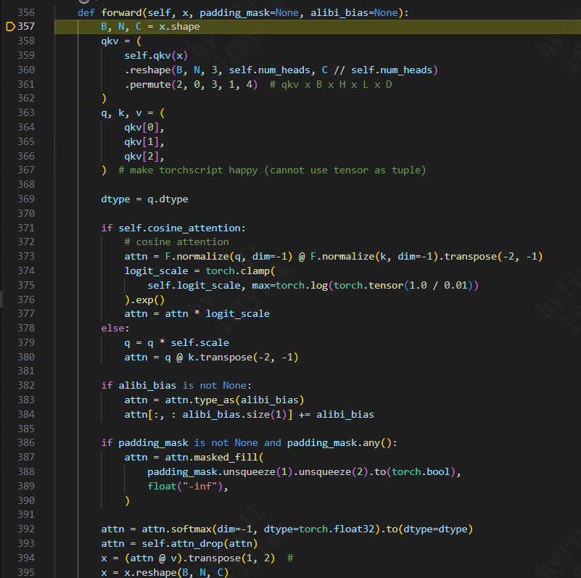Click 'qkv[1],' on line 365
Viewport: 581px width, 578px height.
pyautogui.click(x=144, y=142)
